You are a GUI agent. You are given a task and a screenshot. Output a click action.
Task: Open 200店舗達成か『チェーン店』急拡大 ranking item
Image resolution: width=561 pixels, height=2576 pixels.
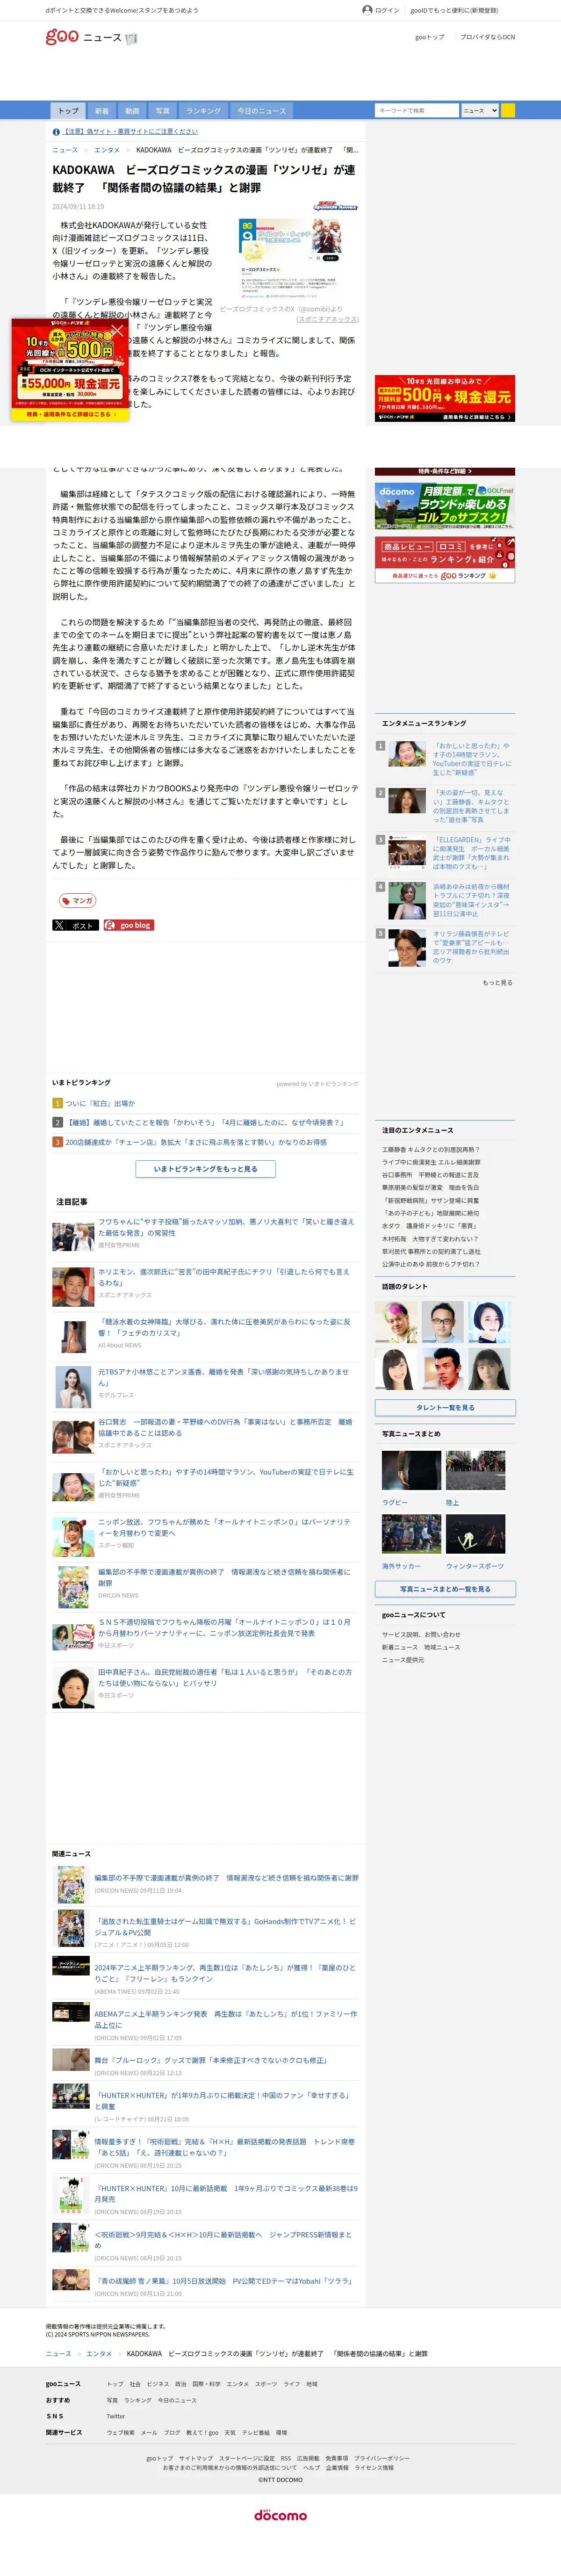pyautogui.click(x=195, y=1142)
